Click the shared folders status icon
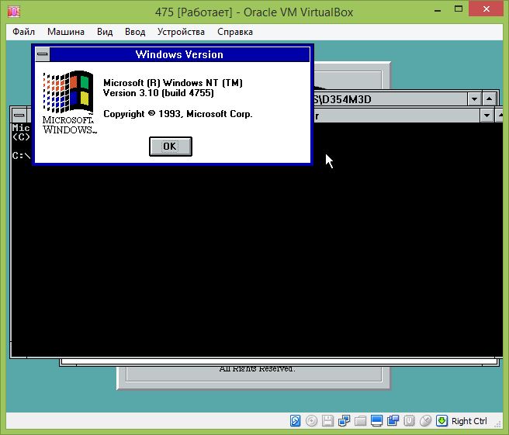The width and height of the screenshot is (509, 435). (360, 421)
